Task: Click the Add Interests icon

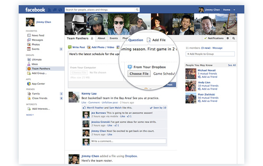Action: click(29, 109)
